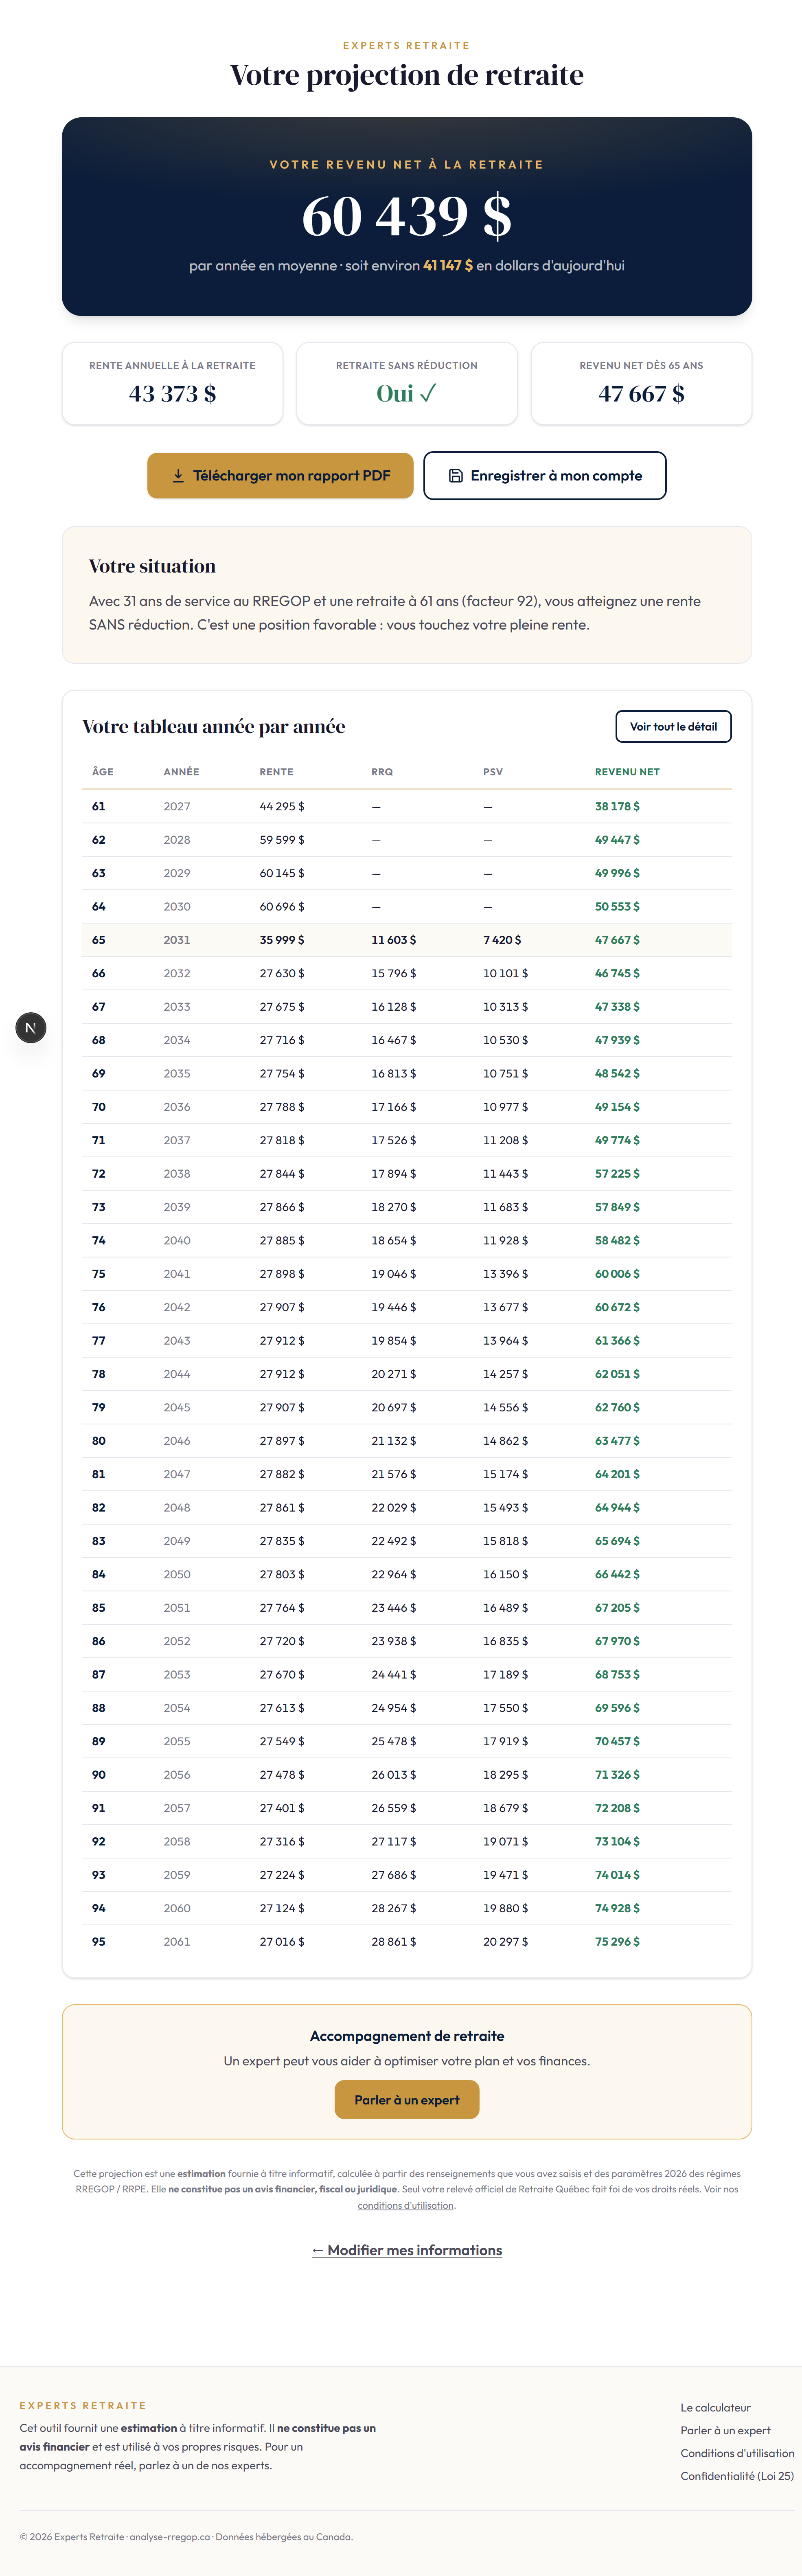
Task: Click 47 667 $ in the 2031 table row
Action: pyautogui.click(x=617, y=940)
